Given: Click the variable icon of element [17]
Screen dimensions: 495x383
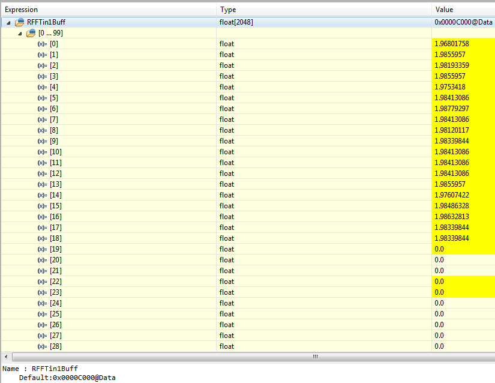Looking at the screenshot, I should coord(43,228).
